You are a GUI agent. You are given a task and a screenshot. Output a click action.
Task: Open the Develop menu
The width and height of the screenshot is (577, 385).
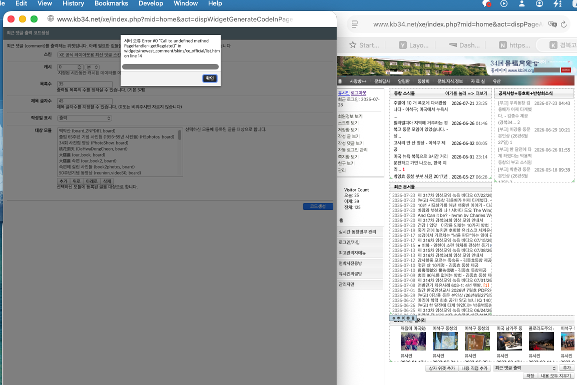[151, 3]
